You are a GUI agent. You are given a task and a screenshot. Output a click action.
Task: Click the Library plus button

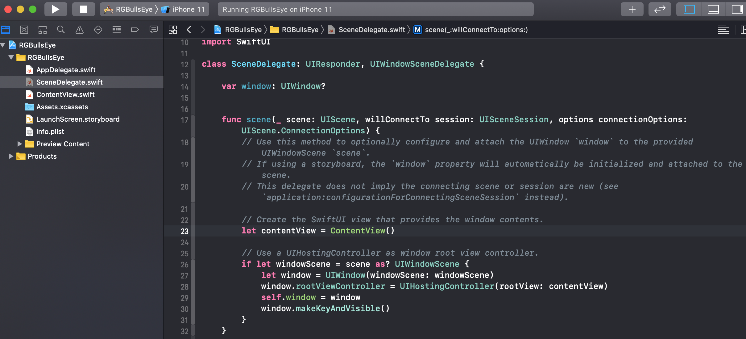coord(632,9)
